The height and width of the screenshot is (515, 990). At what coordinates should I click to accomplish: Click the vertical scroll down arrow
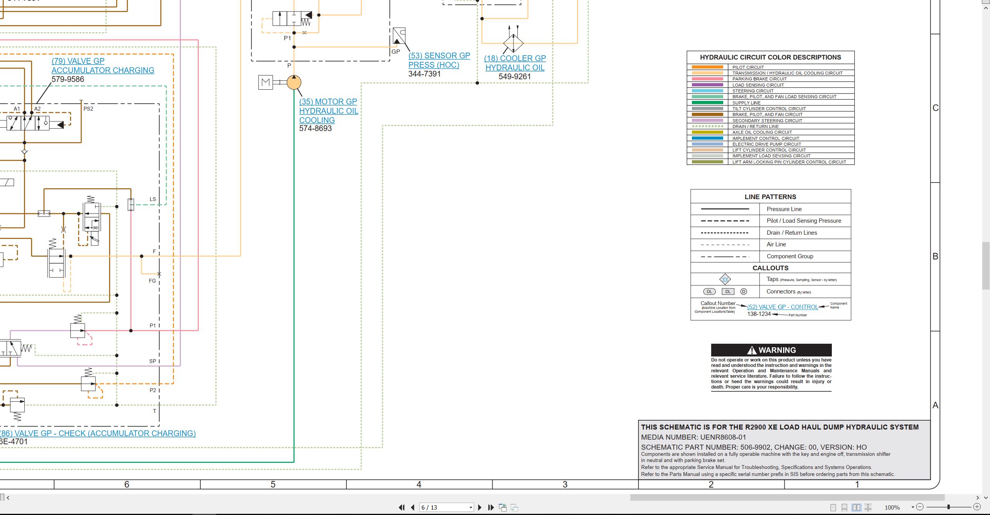click(986, 498)
